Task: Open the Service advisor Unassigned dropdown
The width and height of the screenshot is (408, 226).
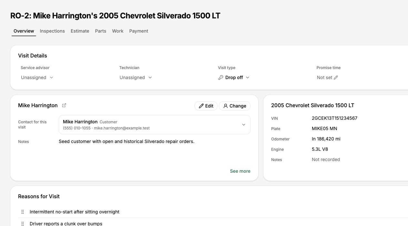Action: (x=37, y=77)
